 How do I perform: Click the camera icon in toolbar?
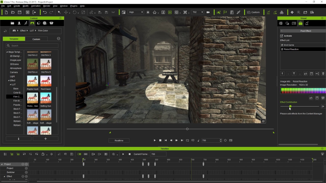pos(208,12)
